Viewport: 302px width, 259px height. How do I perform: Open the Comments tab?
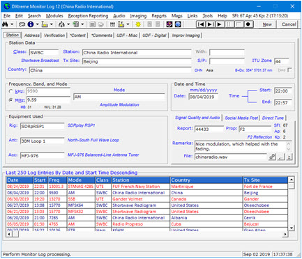pos(102,36)
